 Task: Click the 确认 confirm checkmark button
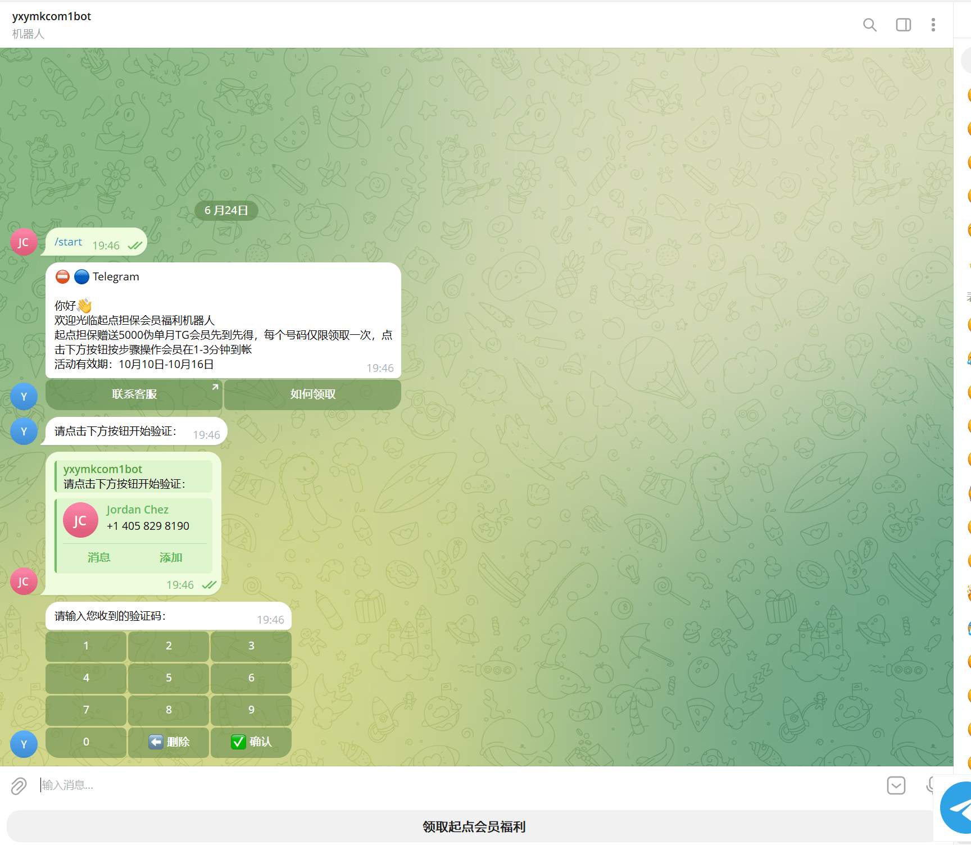251,742
